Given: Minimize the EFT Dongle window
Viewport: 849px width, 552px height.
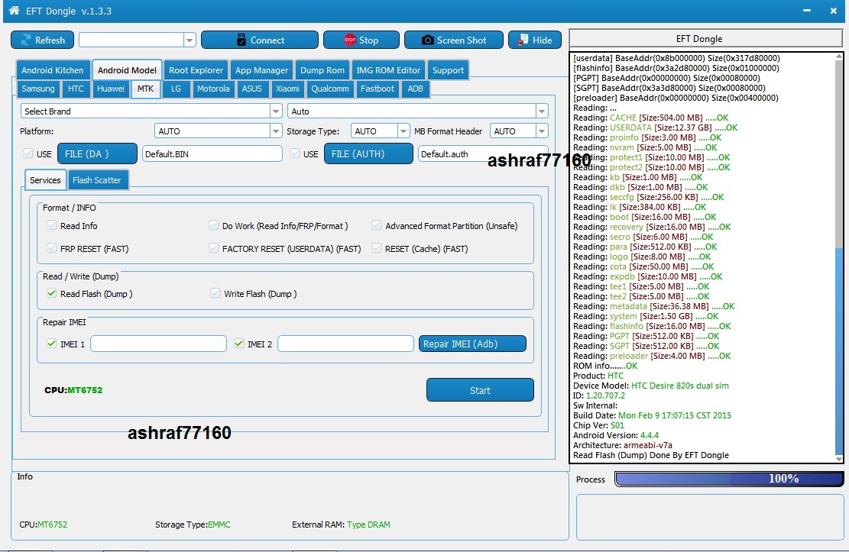Looking at the screenshot, I should point(807,11).
